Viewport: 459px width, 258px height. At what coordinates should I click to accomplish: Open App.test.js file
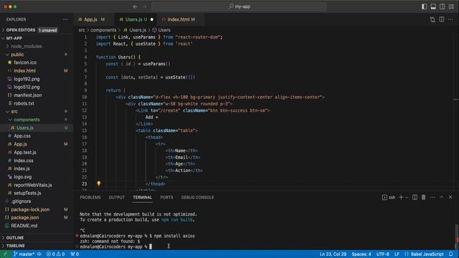(x=25, y=153)
